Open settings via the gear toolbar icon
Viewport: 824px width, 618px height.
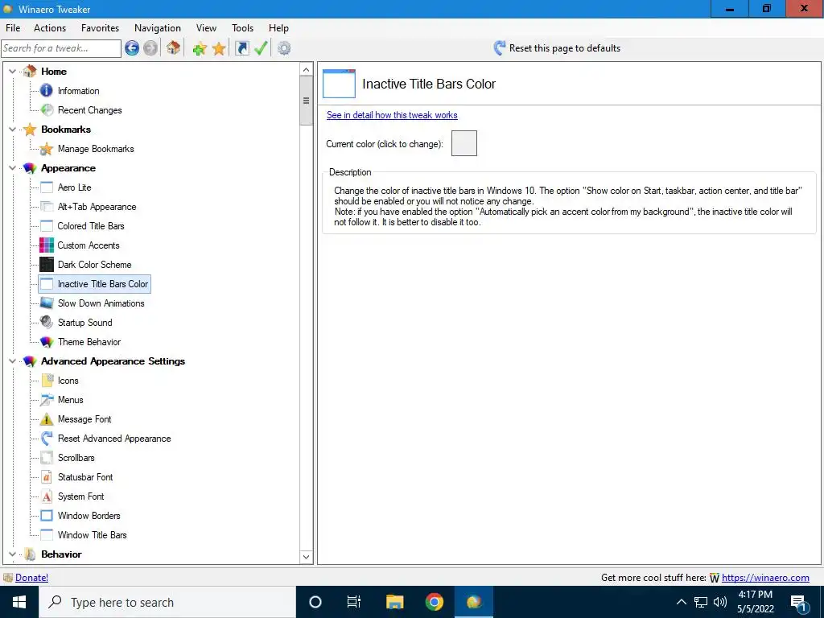(x=284, y=48)
